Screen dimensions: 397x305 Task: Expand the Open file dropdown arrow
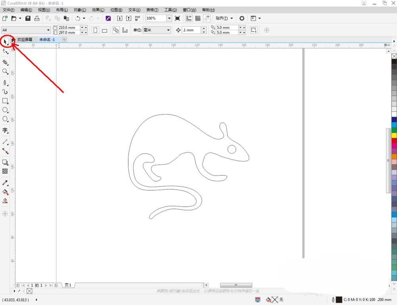pos(20,18)
